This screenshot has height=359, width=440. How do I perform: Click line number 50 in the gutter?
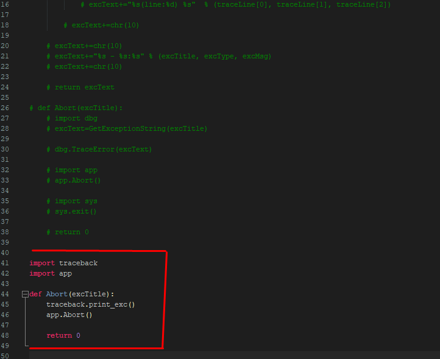pos(5,355)
